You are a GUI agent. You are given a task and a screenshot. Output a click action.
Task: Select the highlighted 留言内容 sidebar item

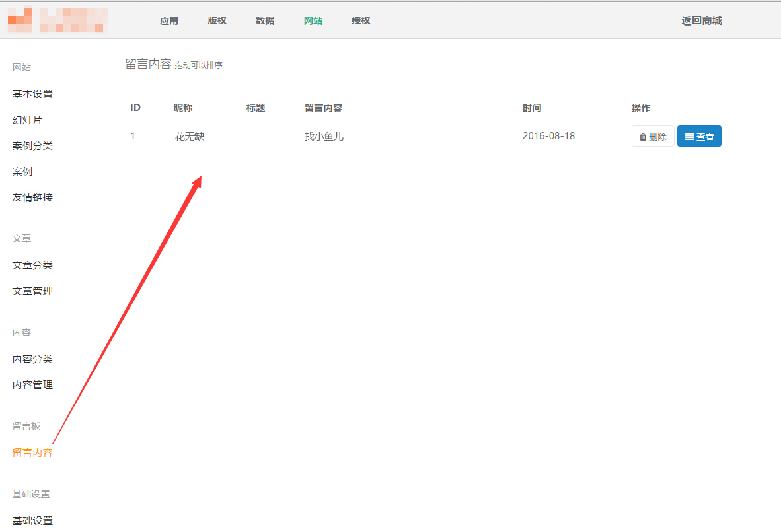tap(32, 453)
